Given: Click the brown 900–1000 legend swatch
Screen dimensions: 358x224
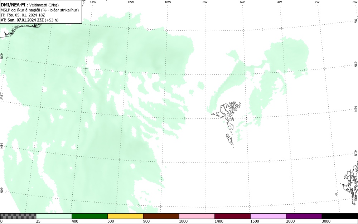Looking at the screenshot, I should click(161, 216).
